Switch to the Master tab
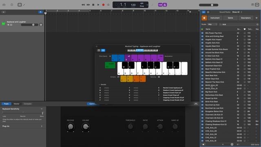 point(16,104)
